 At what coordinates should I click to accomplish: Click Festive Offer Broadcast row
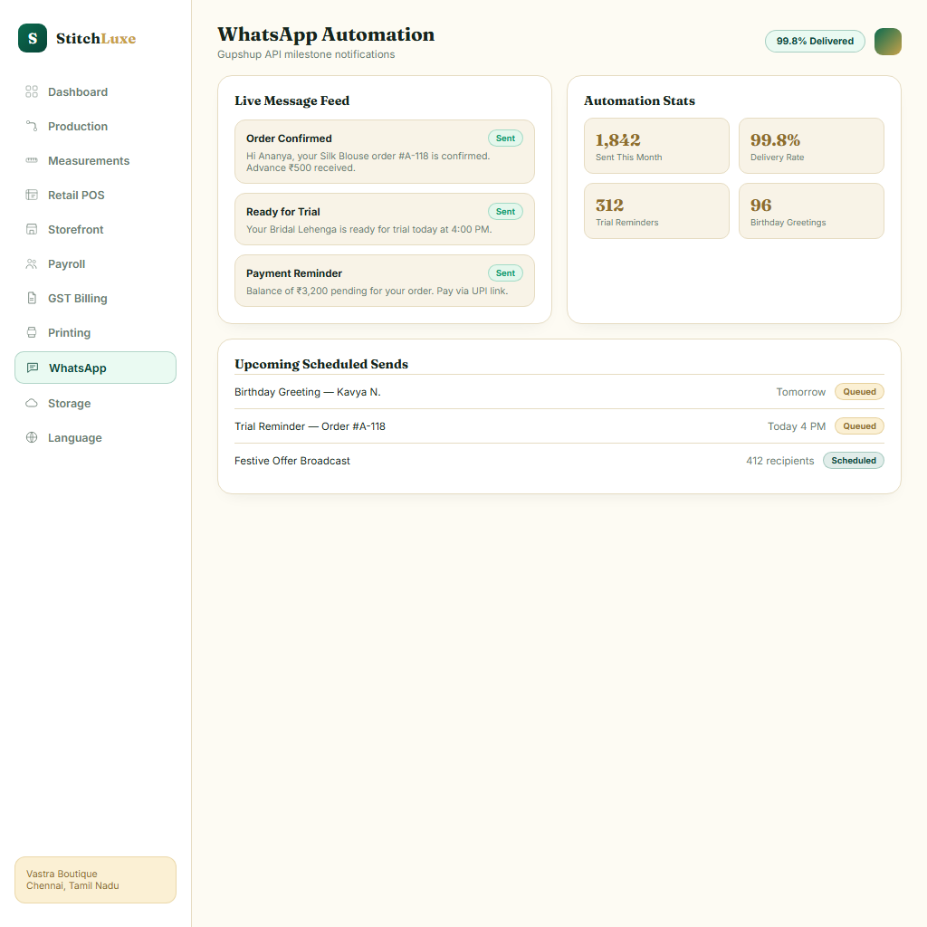559,461
